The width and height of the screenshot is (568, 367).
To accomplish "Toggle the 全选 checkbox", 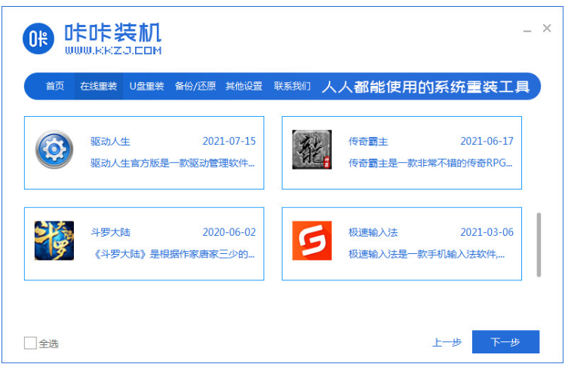I will click(30, 343).
